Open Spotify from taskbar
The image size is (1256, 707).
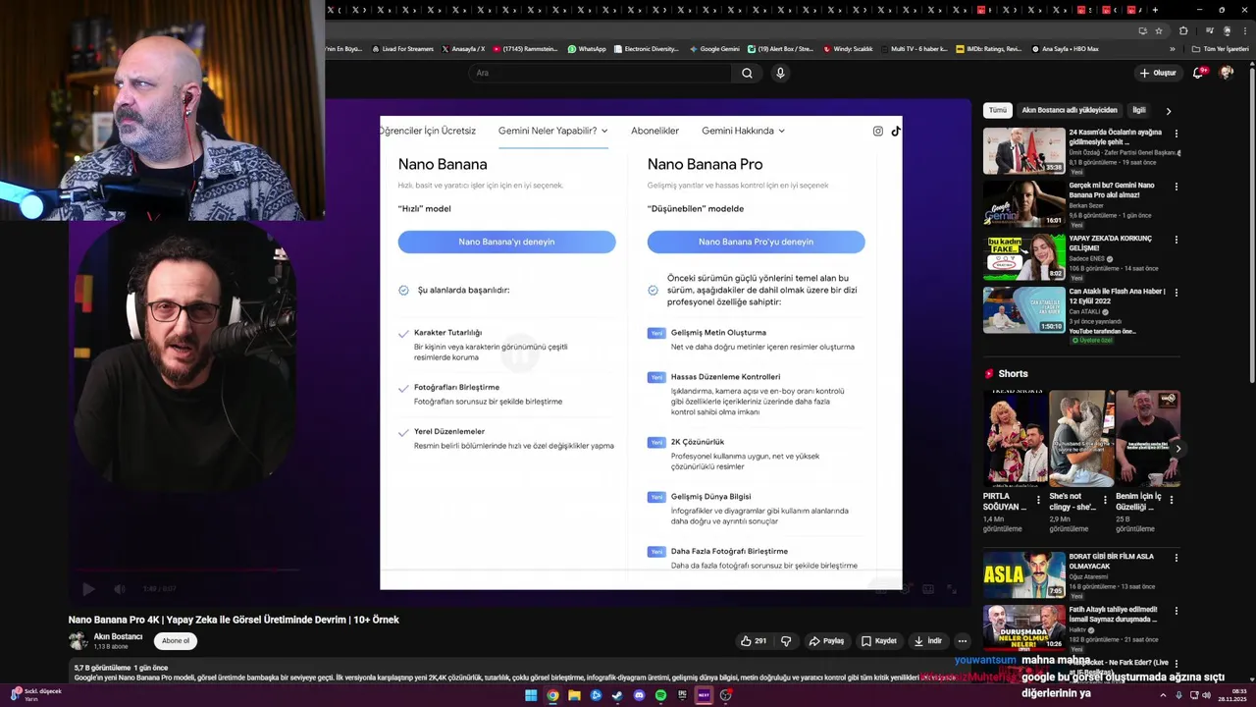[x=660, y=695]
